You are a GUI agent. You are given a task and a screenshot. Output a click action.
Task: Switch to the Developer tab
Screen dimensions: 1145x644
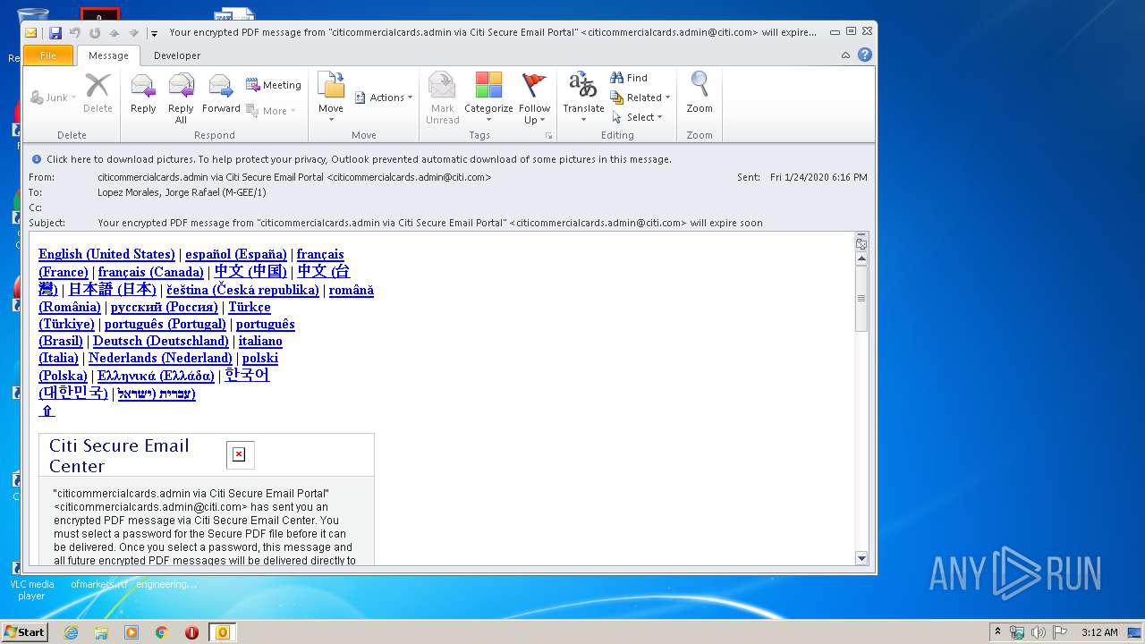click(177, 55)
